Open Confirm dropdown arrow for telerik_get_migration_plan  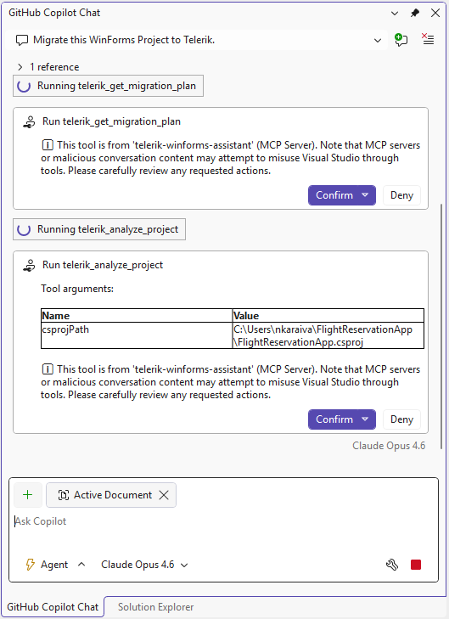click(365, 195)
